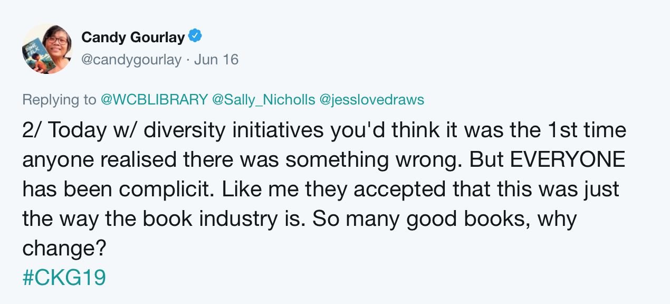
Task: Click the "Replying to" label
Action: pyautogui.click(x=60, y=100)
